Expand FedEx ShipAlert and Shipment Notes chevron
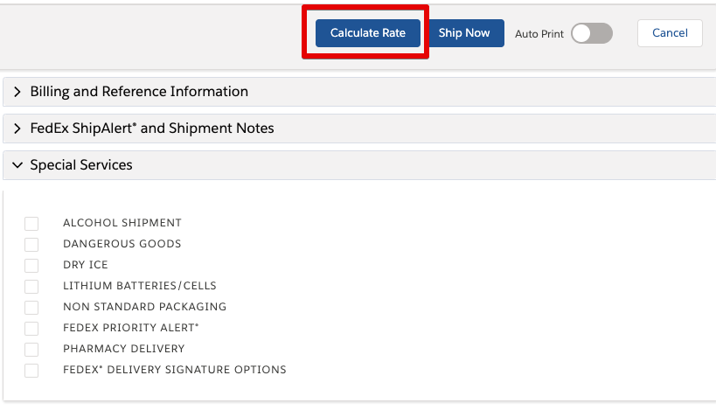716x410 pixels. tap(17, 129)
